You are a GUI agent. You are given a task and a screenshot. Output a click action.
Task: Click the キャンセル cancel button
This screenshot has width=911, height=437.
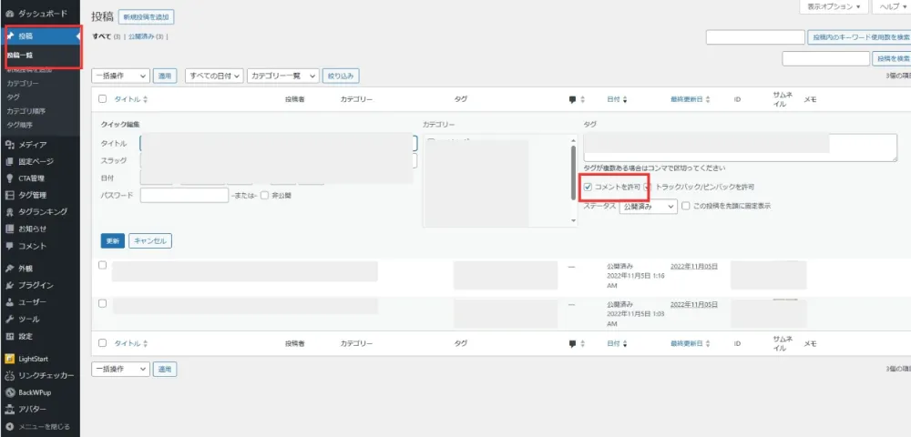coord(150,241)
